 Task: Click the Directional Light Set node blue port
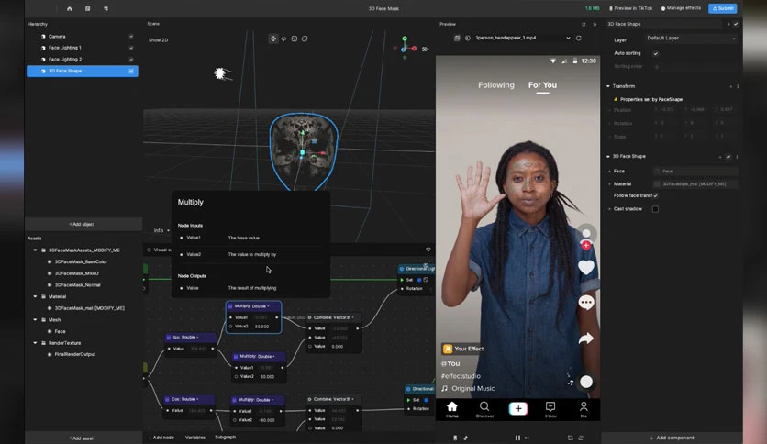click(x=419, y=280)
